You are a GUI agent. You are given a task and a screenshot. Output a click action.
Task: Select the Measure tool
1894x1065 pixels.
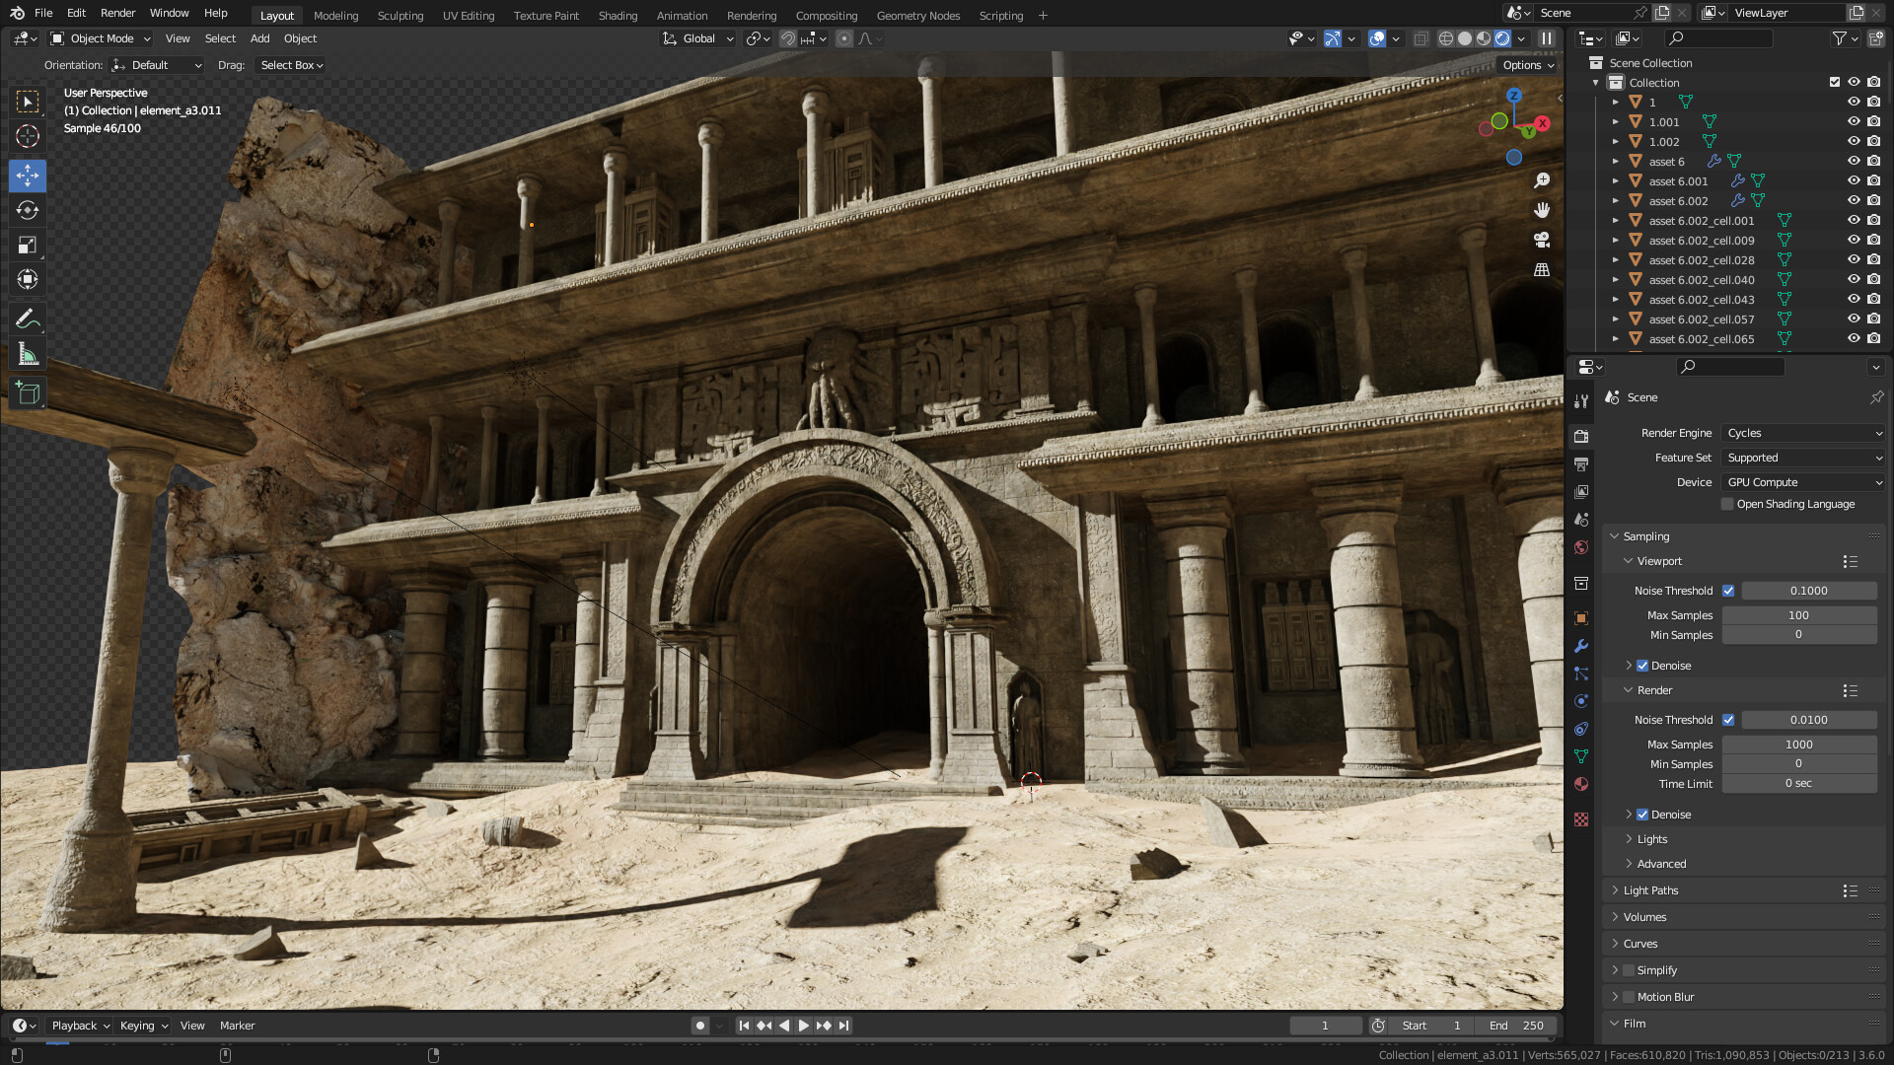point(27,353)
